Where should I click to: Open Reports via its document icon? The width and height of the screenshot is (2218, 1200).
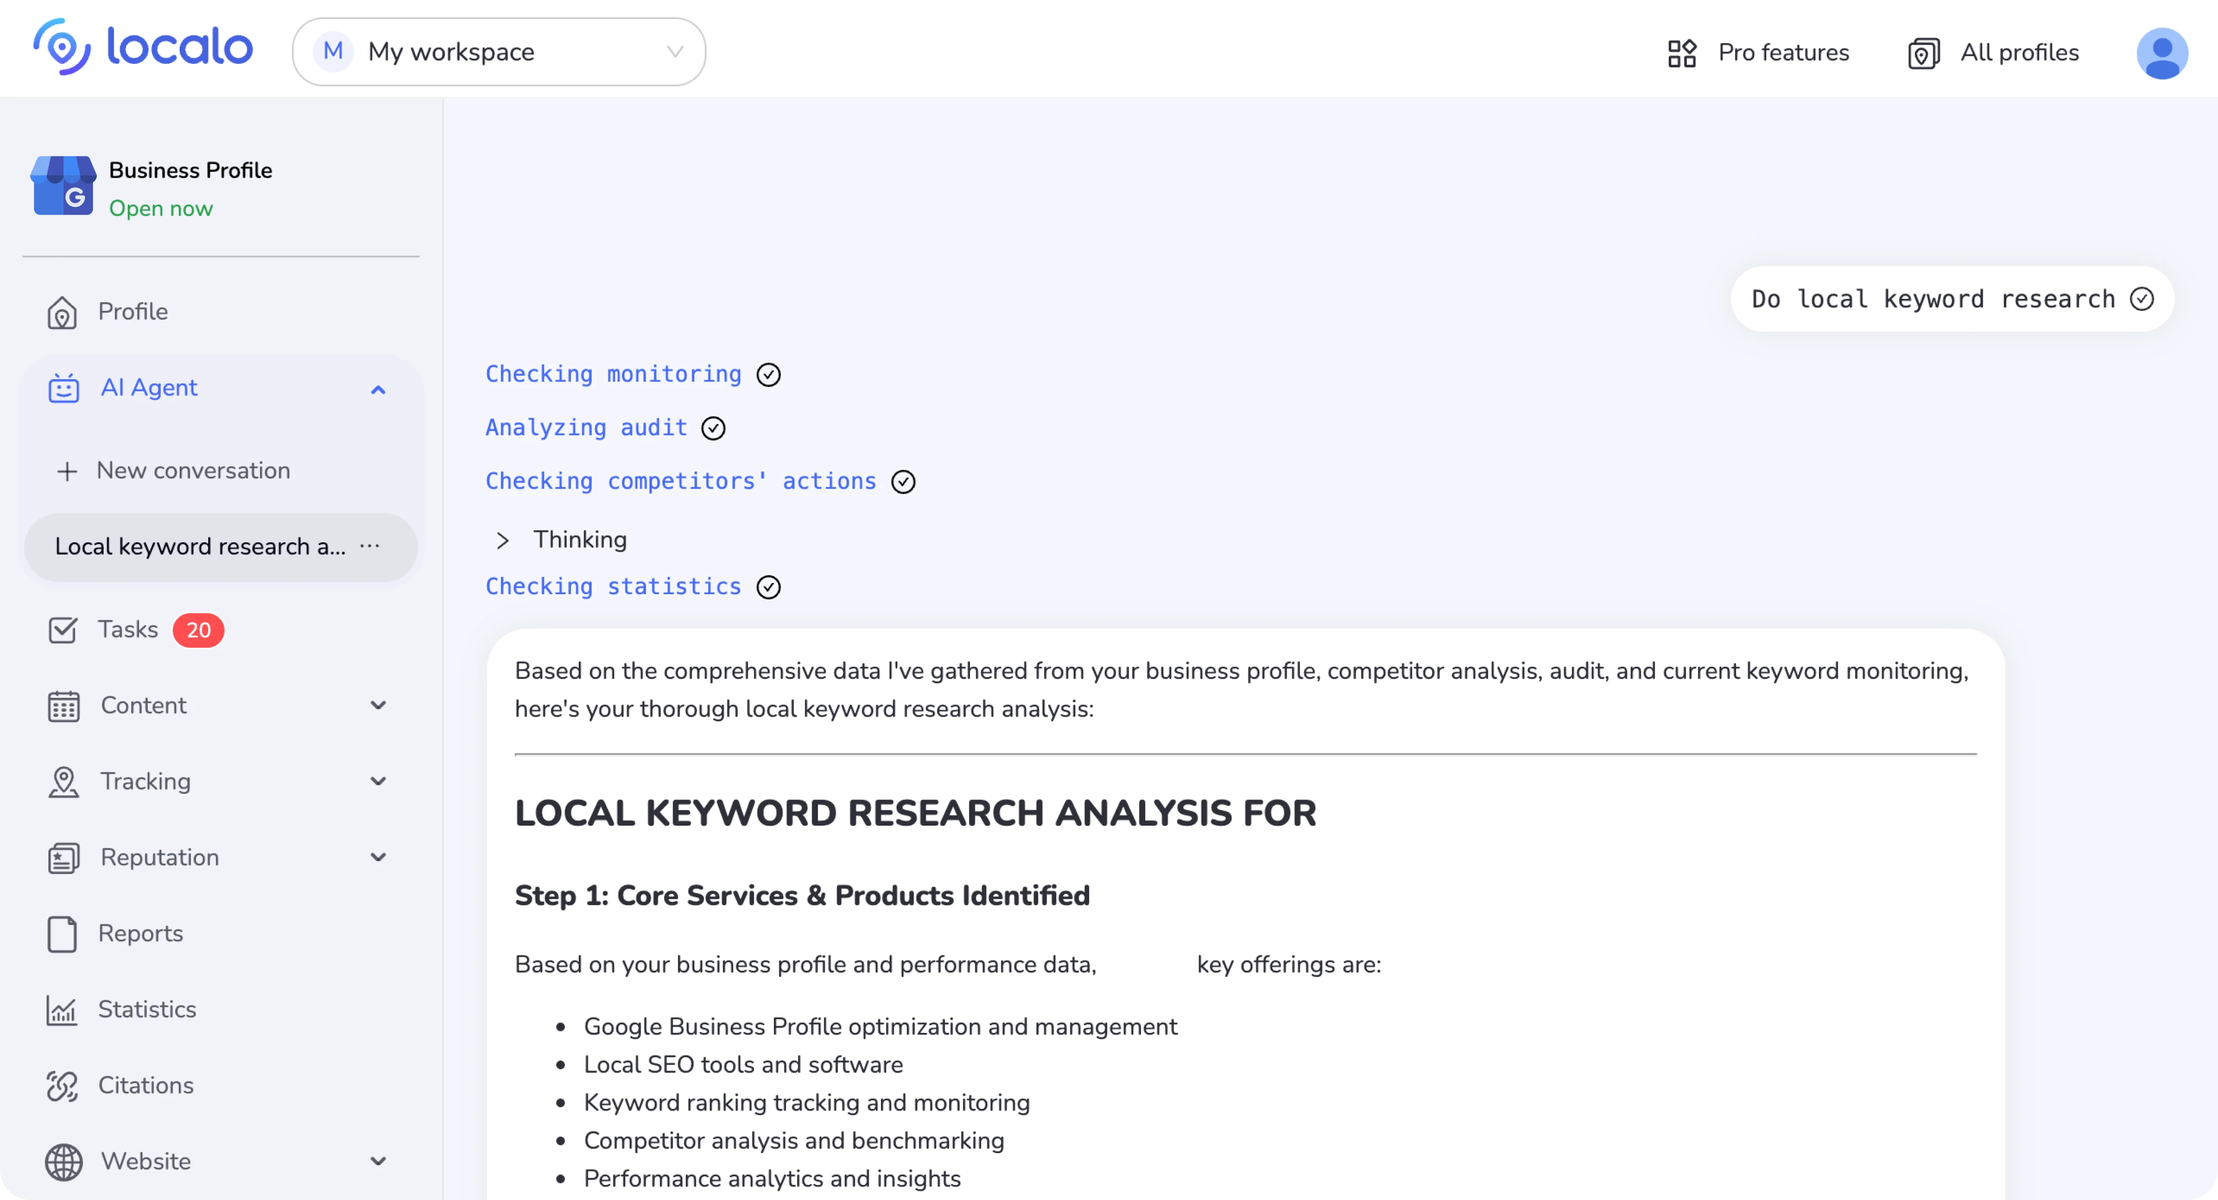pos(62,934)
